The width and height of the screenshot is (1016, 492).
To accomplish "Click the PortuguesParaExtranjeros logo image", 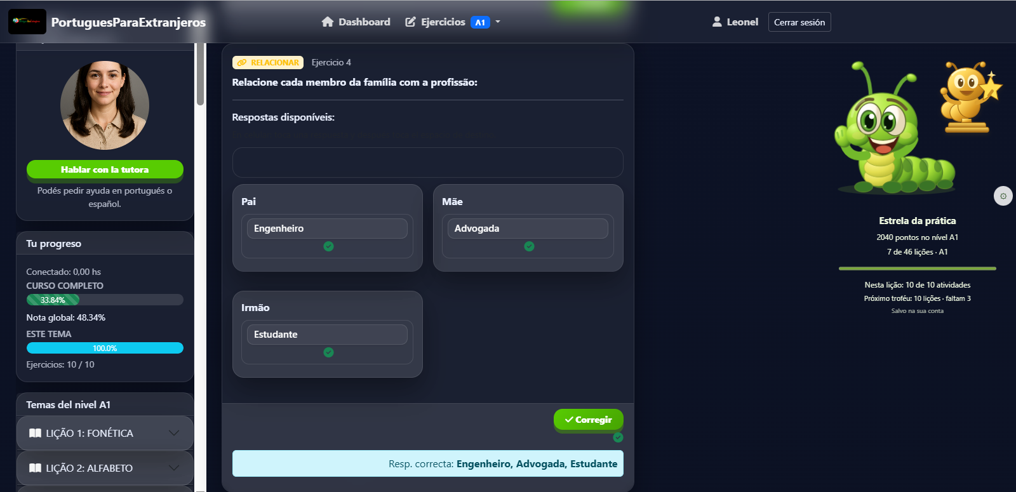I will 27,22.
